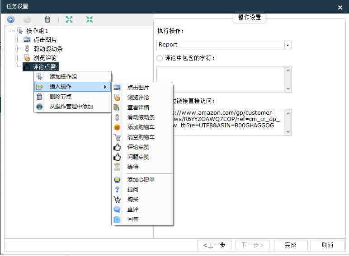Click submenu arrow beside 插入操作

[x=105, y=87]
